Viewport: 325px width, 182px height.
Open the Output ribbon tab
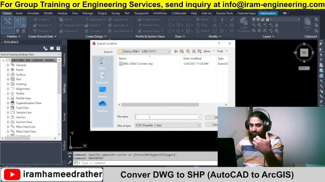102,13
